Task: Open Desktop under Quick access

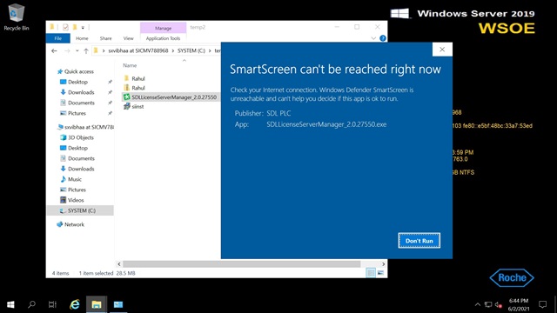Action: coord(77,82)
